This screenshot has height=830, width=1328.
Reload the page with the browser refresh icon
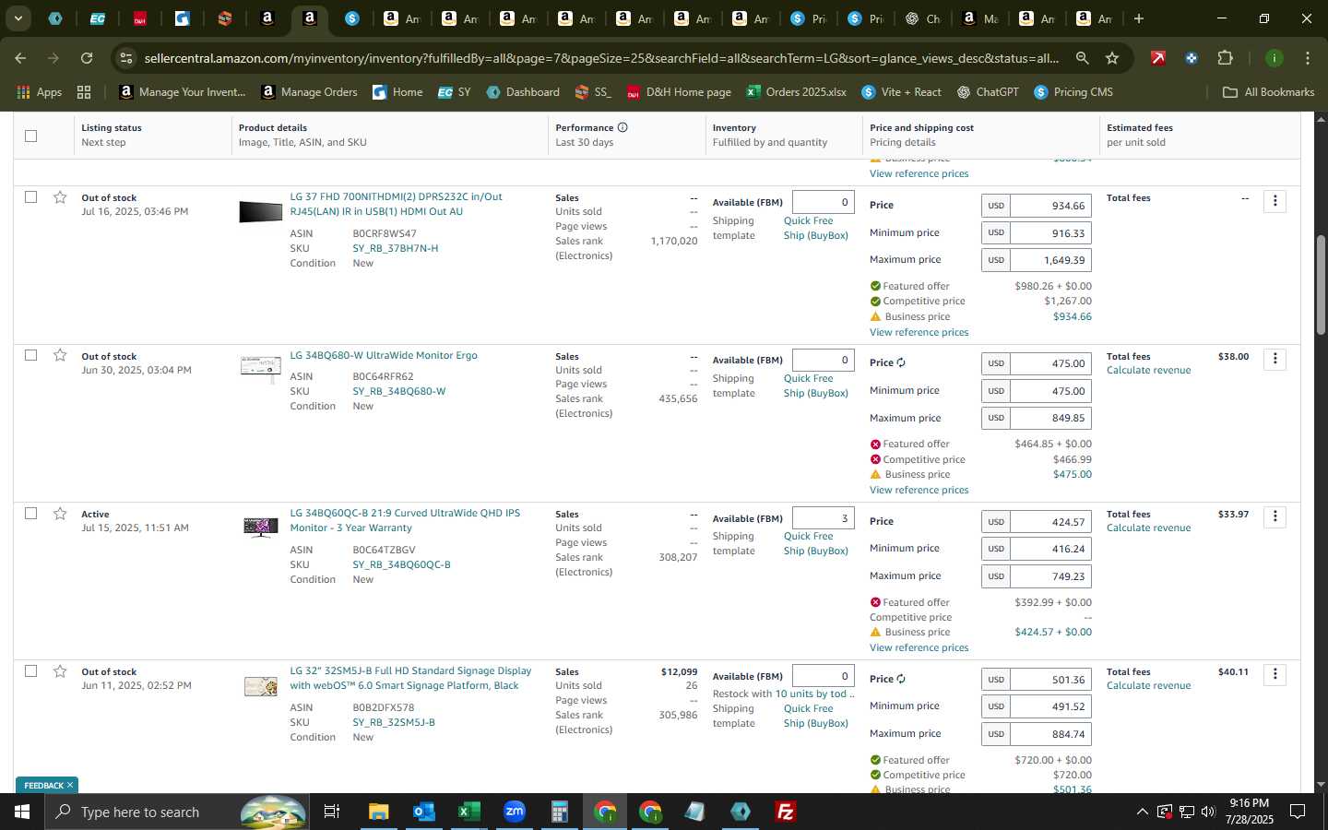pos(86,58)
